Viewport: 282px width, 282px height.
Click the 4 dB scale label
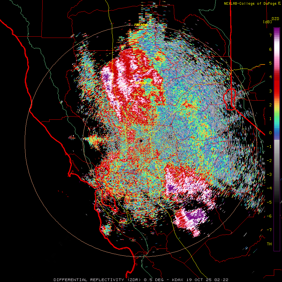coord(270,77)
